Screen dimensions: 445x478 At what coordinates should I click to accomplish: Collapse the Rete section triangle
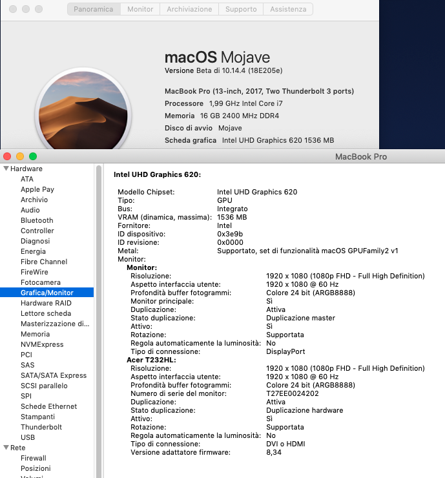pyautogui.click(x=6, y=448)
